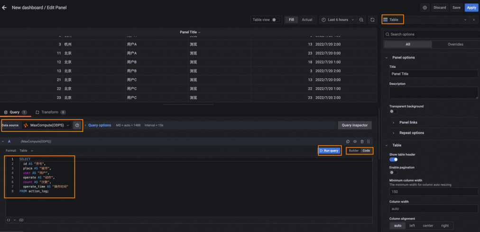The height and width of the screenshot is (232, 480).
Task: Go back using the arrow icon
Action: (x=4, y=8)
